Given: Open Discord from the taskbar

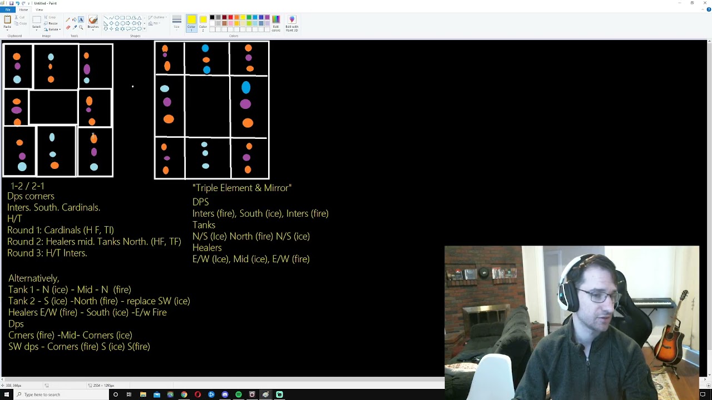Looking at the screenshot, I should [225, 394].
